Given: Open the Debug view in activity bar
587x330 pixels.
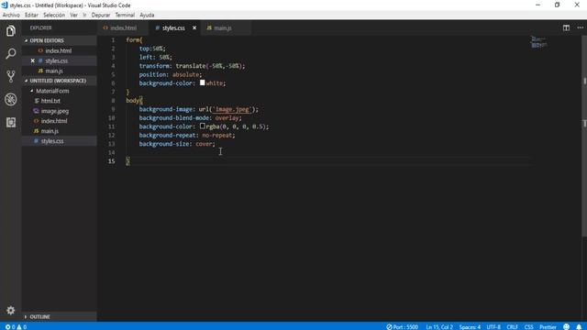Looking at the screenshot, I should [10, 99].
